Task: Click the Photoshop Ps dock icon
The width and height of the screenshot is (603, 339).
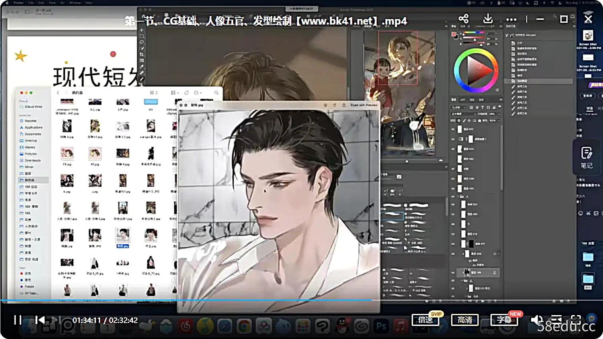Action: 381,326
